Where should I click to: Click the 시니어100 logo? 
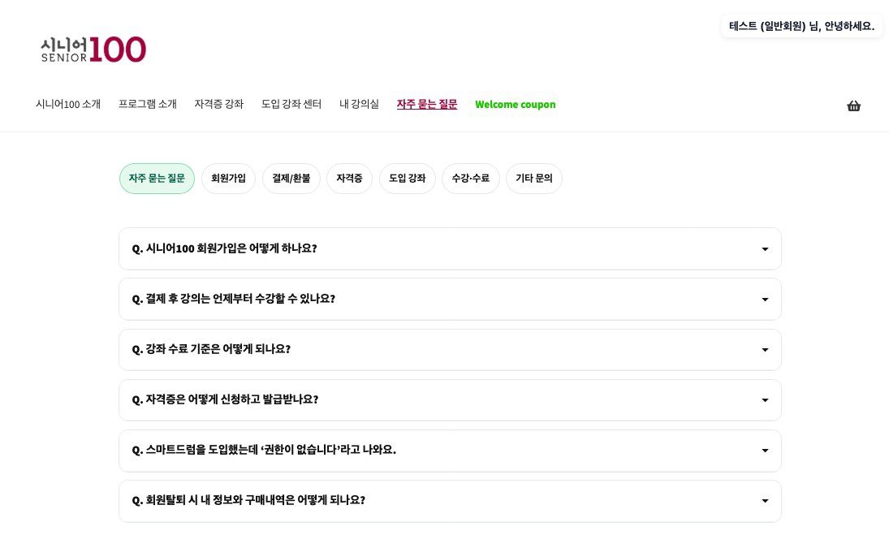pyautogui.click(x=93, y=49)
